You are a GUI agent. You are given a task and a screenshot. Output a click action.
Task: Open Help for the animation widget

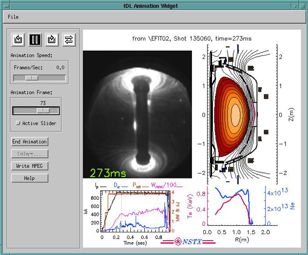30,178
